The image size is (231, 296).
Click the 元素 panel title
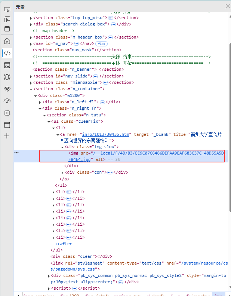[x=20, y=7]
